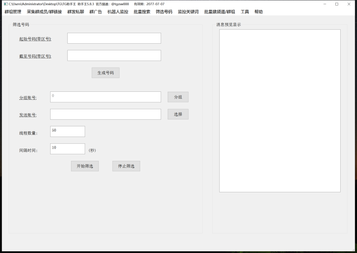Open the 群发私聊 menu
Image resolution: width=357 pixels, height=253 pixels.
pyautogui.click(x=76, y=12)
